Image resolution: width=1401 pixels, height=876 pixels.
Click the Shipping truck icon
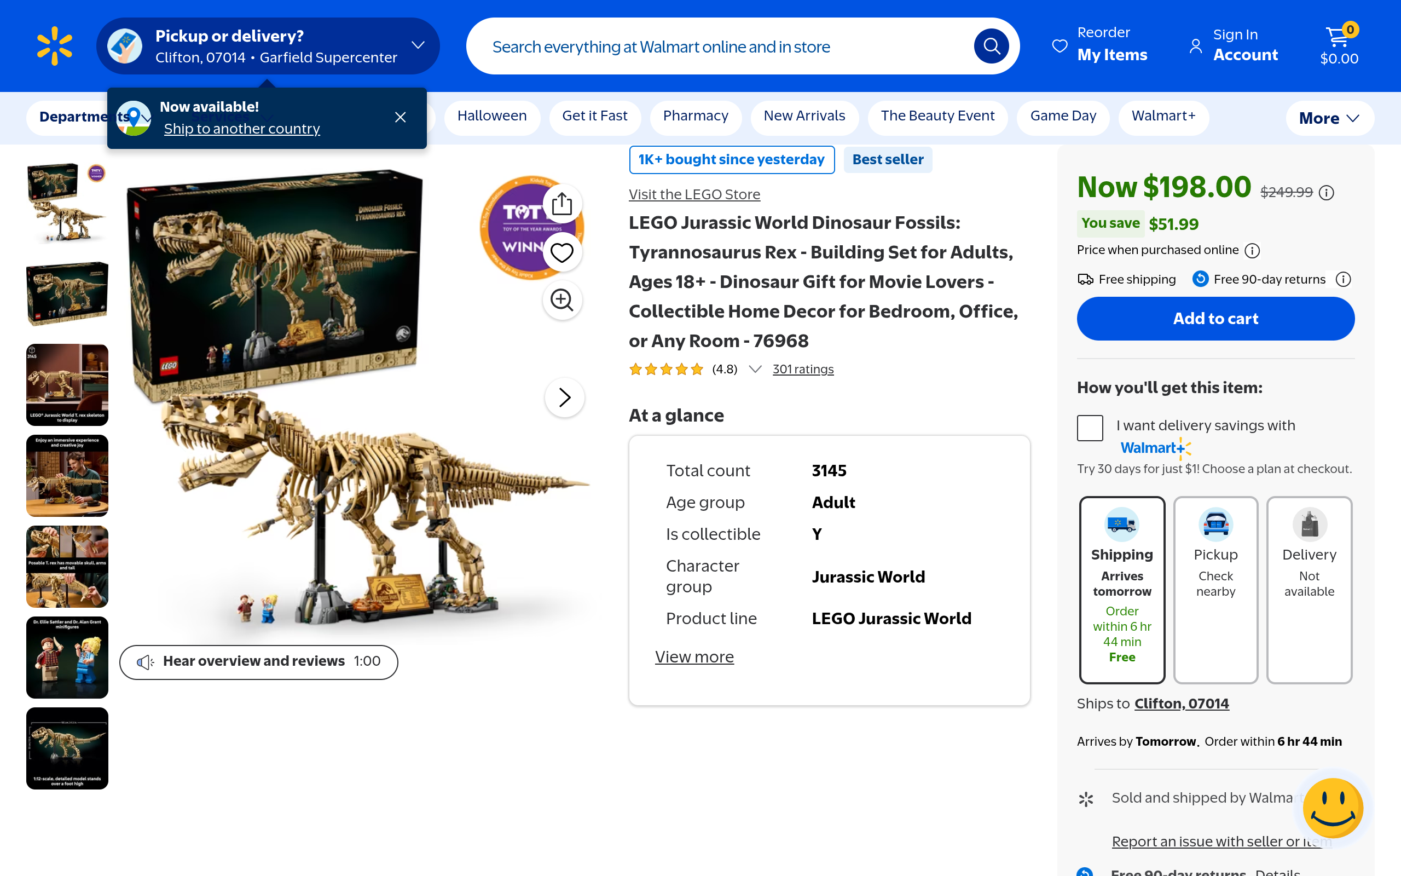point(1122,524)
